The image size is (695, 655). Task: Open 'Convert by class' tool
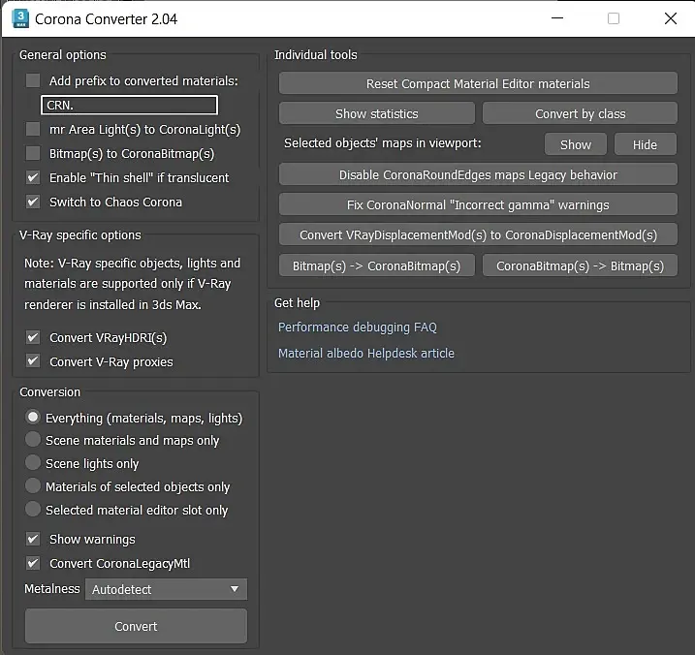(x=580, y=113)
